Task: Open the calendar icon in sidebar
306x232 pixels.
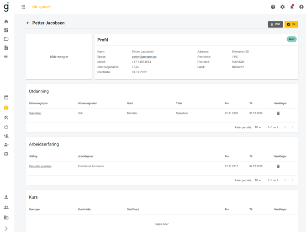Action: (x=6, y=97)
